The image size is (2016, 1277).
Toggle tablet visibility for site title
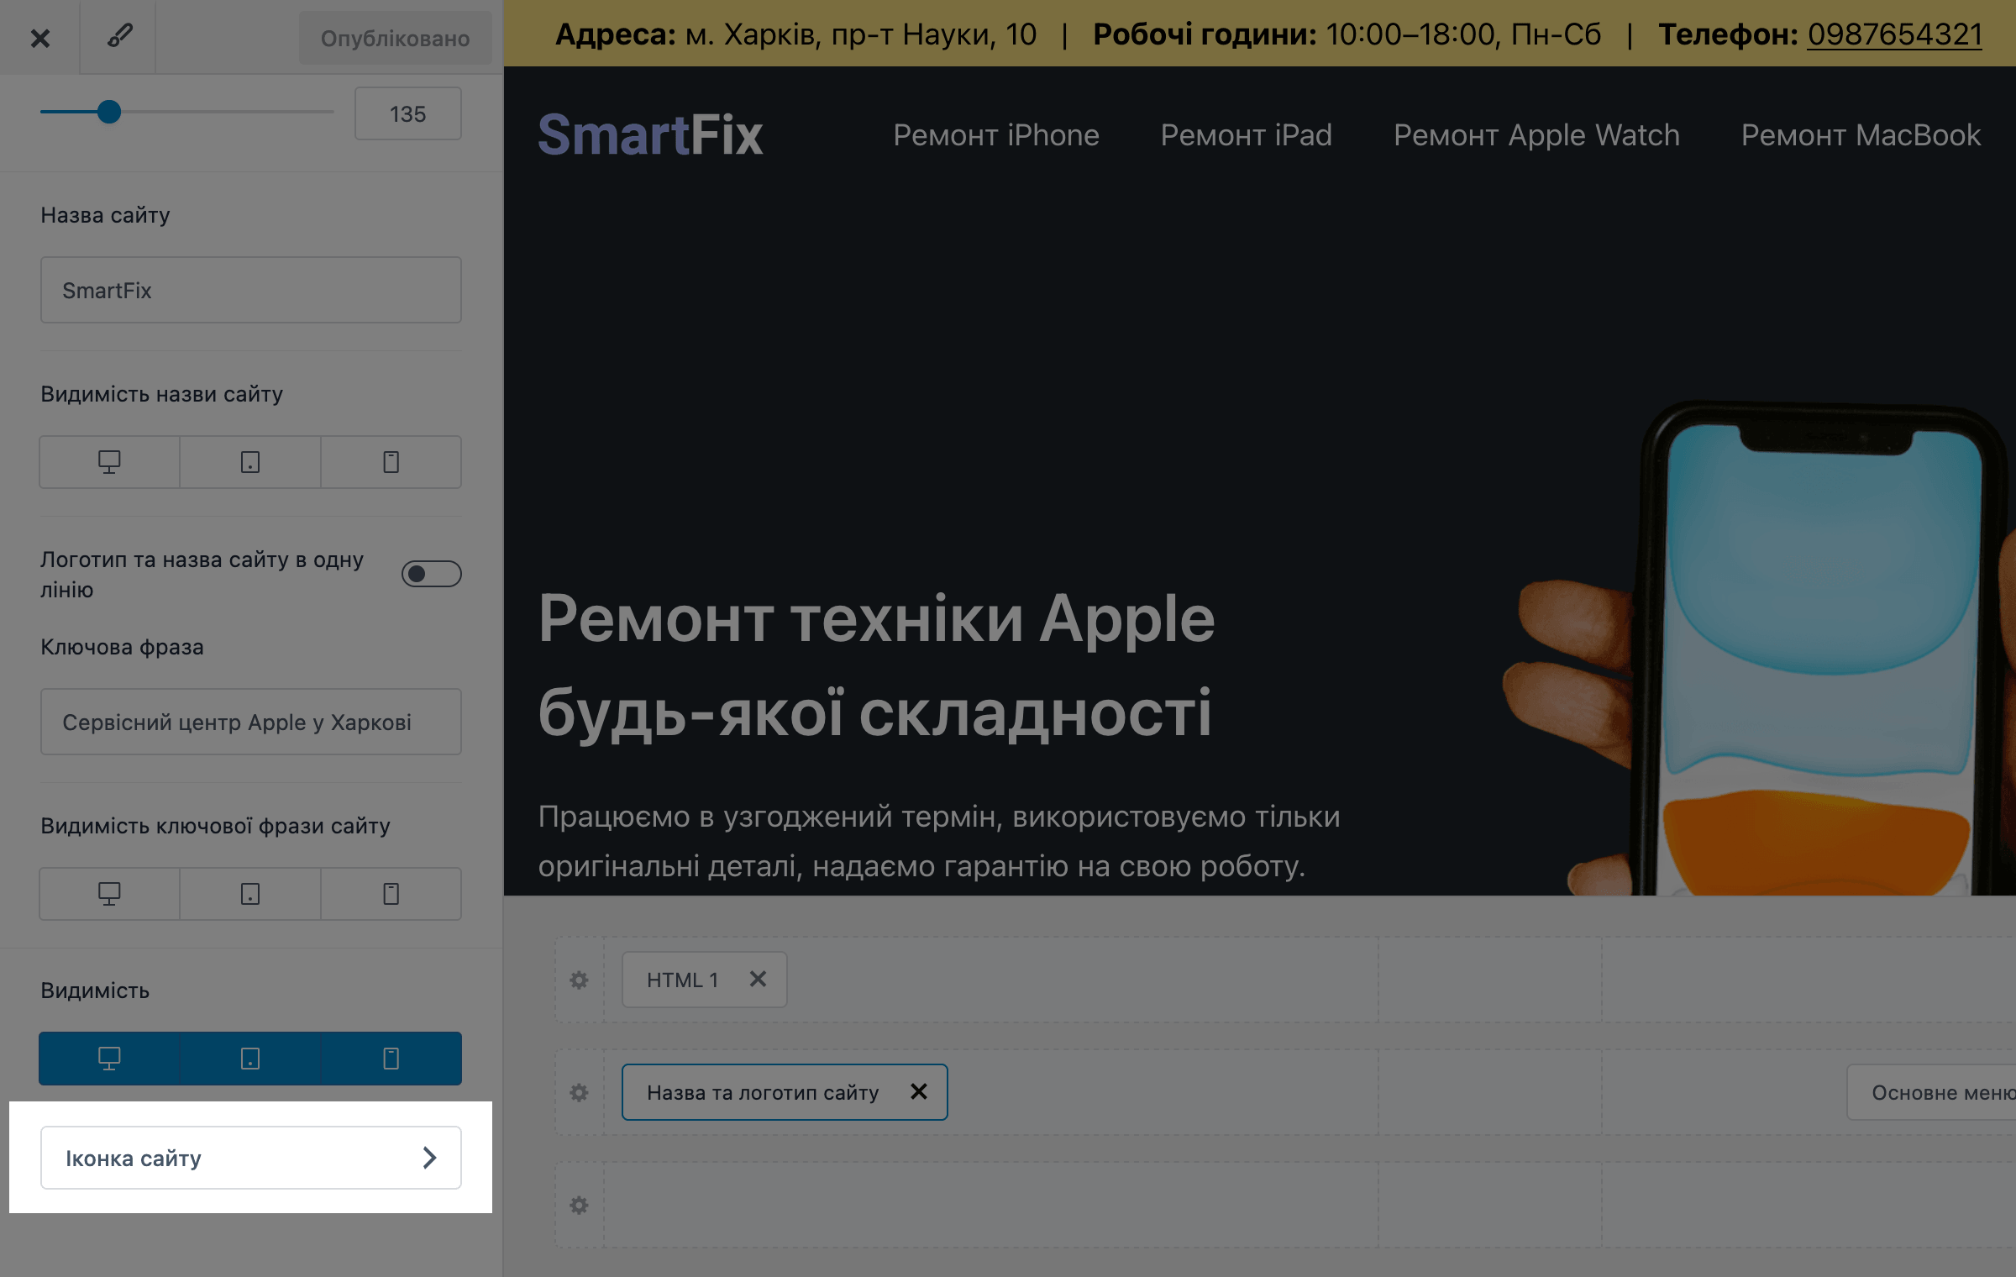[250, 461]
